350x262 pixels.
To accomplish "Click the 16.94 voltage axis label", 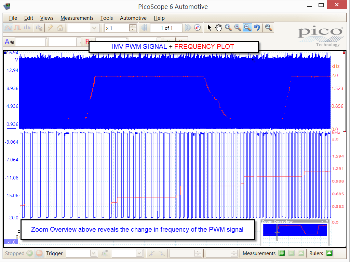I will point(13,53).
